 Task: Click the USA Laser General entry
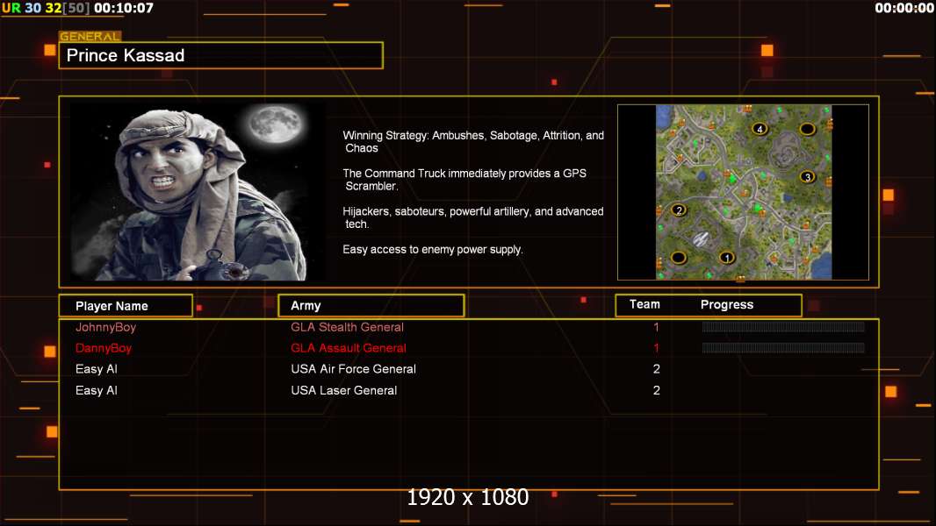(344, 390)
